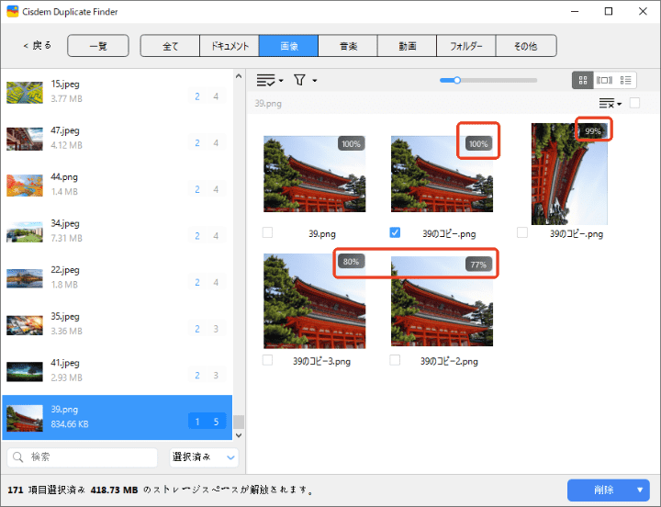661x507 pixels.
Task: Switch to grid thumbnail view
Action: pos(582,81)
